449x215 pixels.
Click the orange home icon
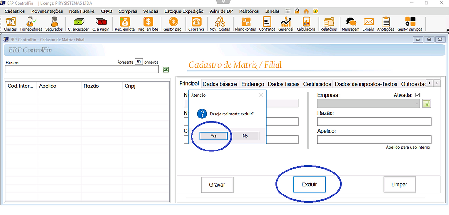coord(306,11)
